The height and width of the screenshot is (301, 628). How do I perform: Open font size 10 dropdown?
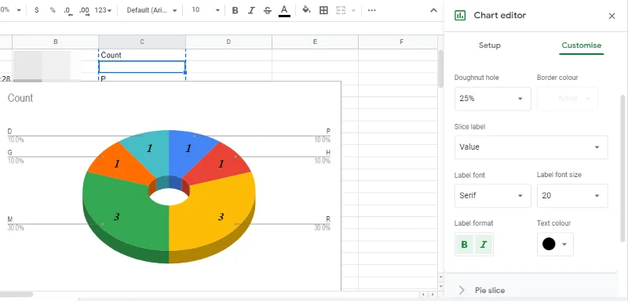pos(206,10)
